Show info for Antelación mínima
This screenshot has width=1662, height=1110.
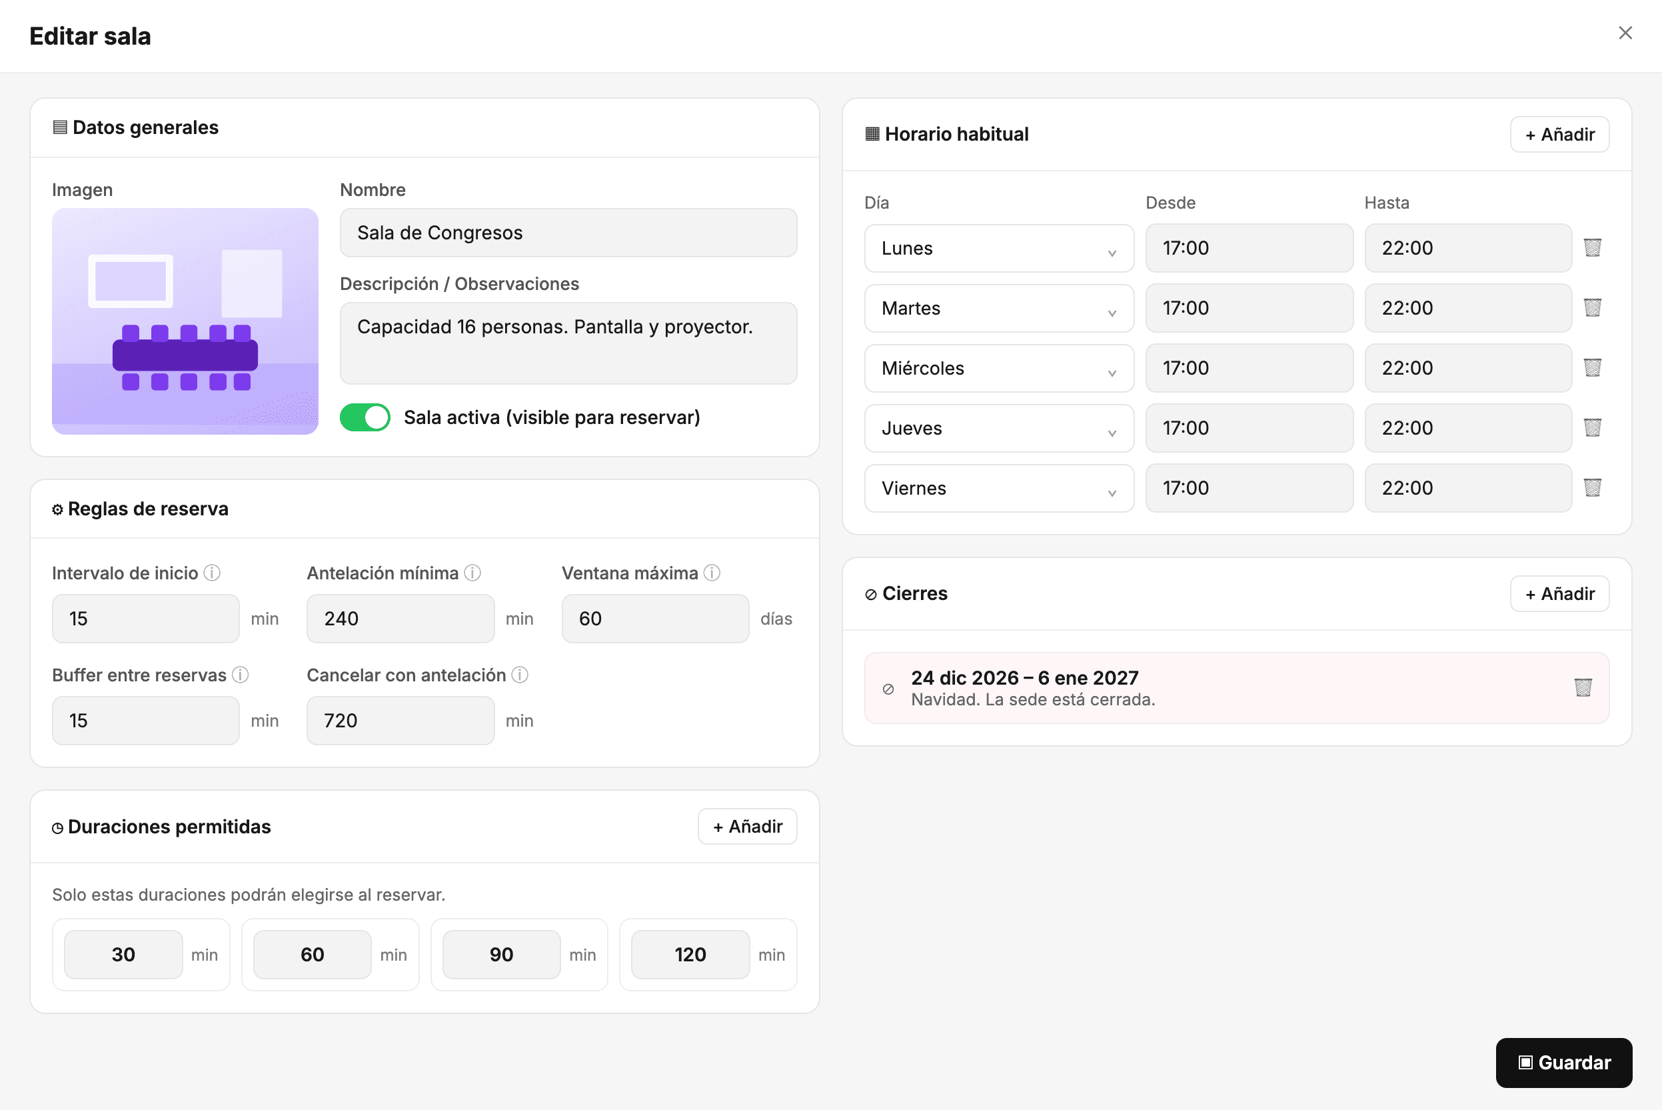pos(472,573)
